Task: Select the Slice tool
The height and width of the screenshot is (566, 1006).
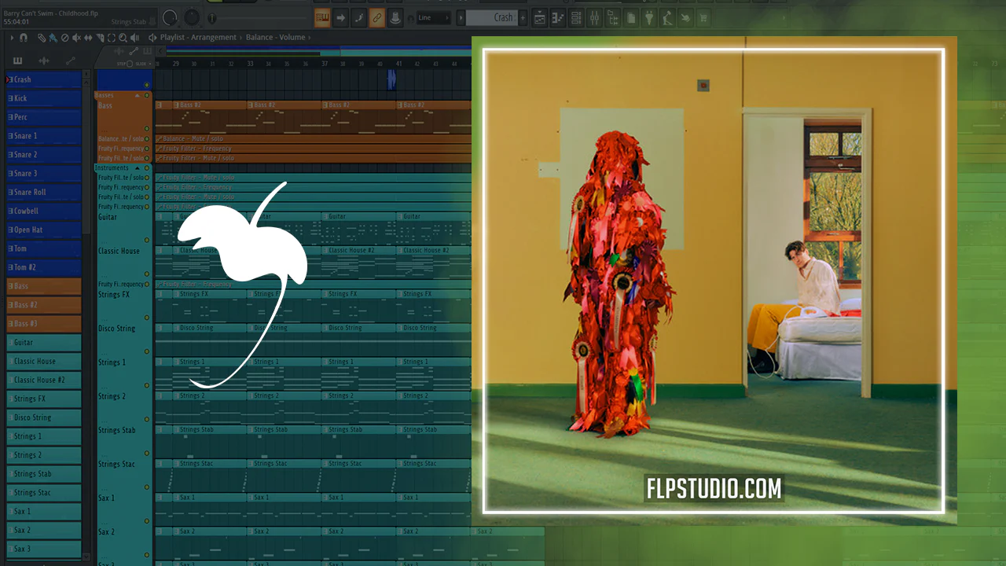Action: coord(100,37)
